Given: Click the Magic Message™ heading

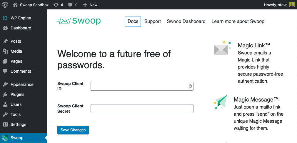Looking at the screenshot, I should pos(256,99).
